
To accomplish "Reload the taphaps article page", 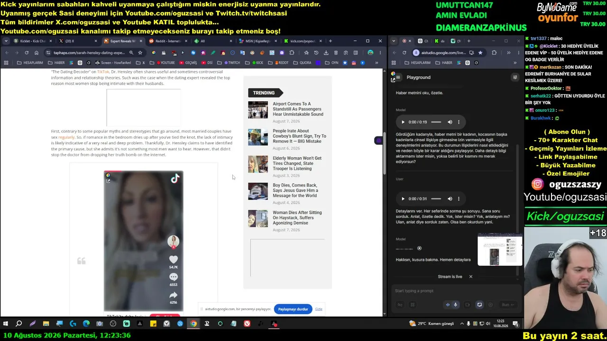I will pyautogui.click(x=27, y=53).
